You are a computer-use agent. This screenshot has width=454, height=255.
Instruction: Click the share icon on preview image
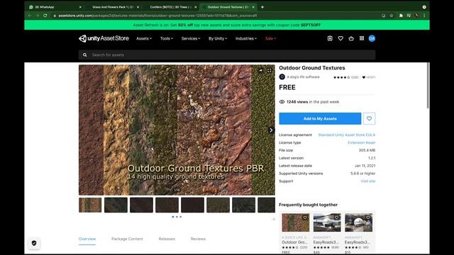[x=260, y=71]
